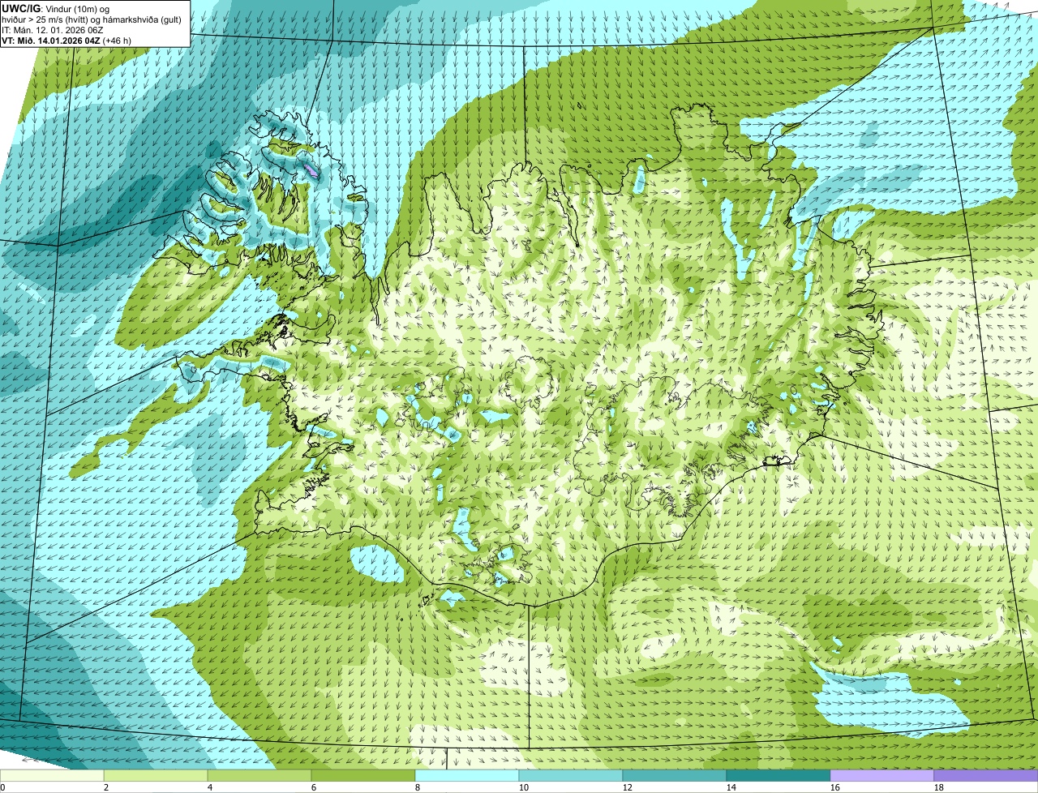The height and width of the screenshot is (793, 1038).
Task: Click the teal 12–14 m/s legend swatch
Action: pos(675,775)
